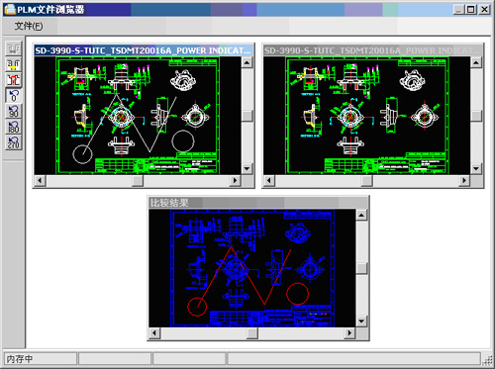
Task: Click the right drawing's scroll-up arrow
Action: point(476,62)
